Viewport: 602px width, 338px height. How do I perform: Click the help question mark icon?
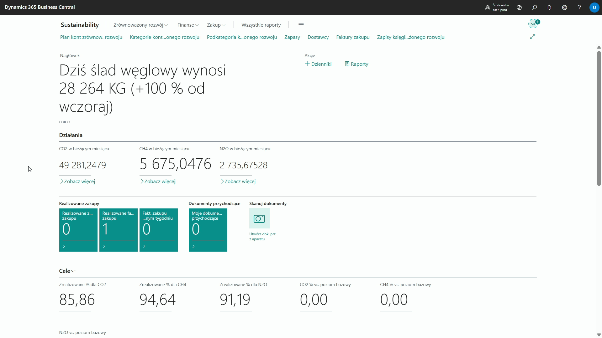click(579, 8)
